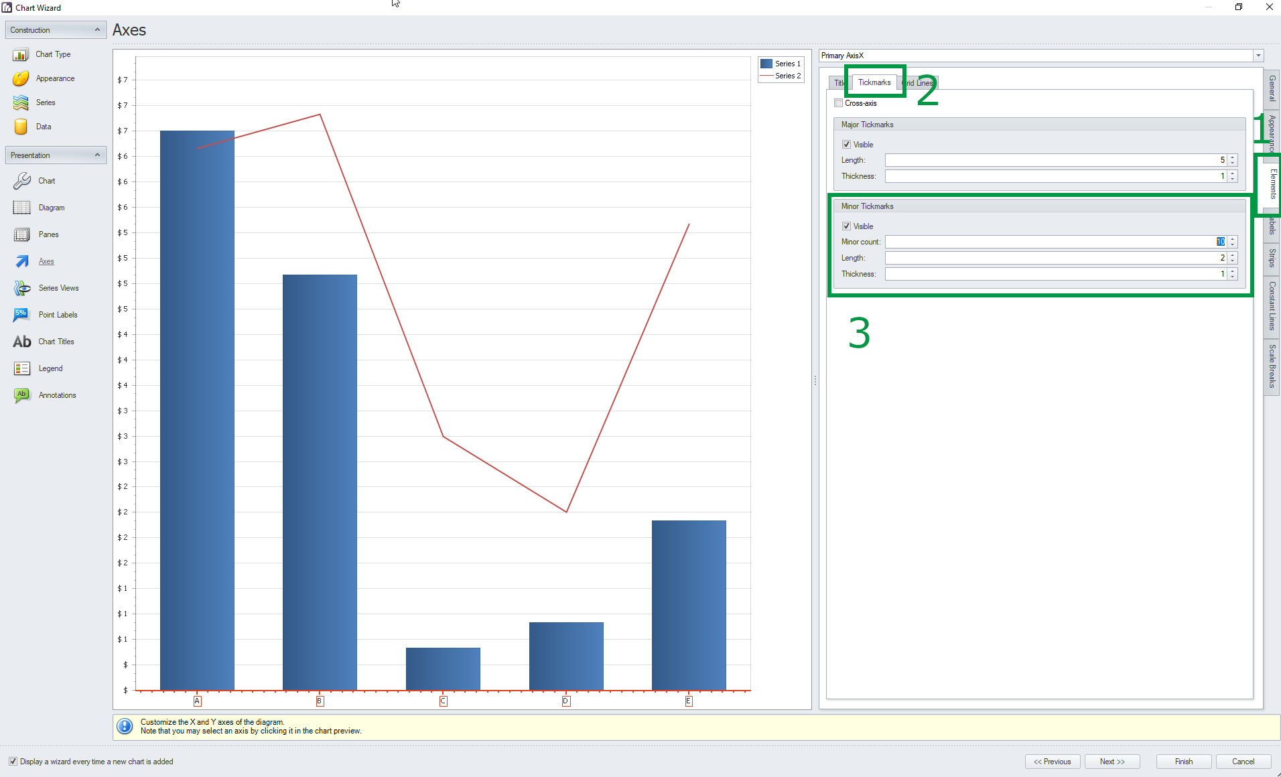This screenshot has width=1281, height=777.
Task: Open the Scale Breaks side tab
Action: (x=1270, y=366)
